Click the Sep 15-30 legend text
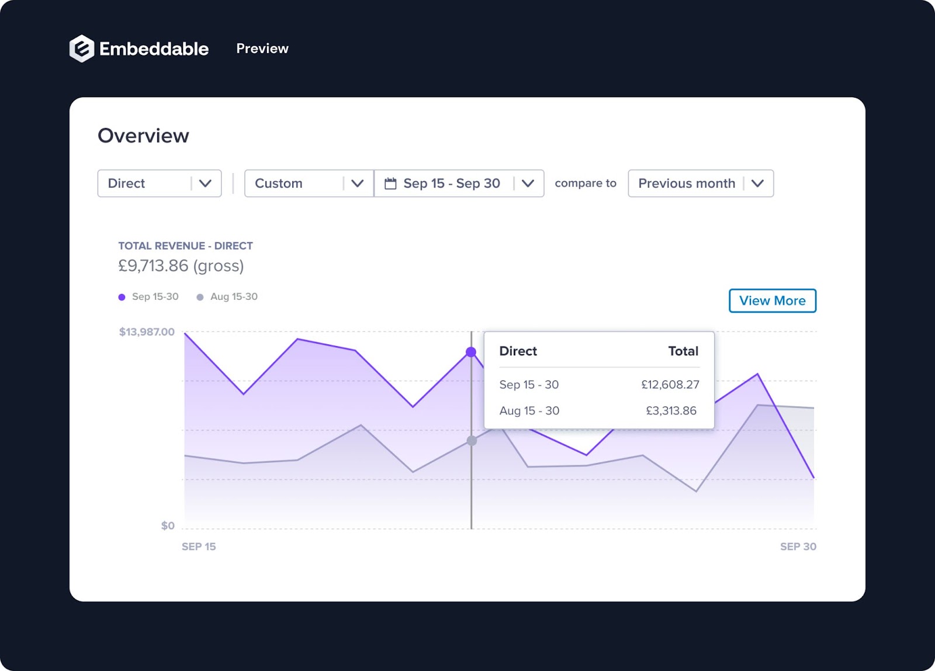Viewport: 935px width, 671px height. tap(155, 297)
